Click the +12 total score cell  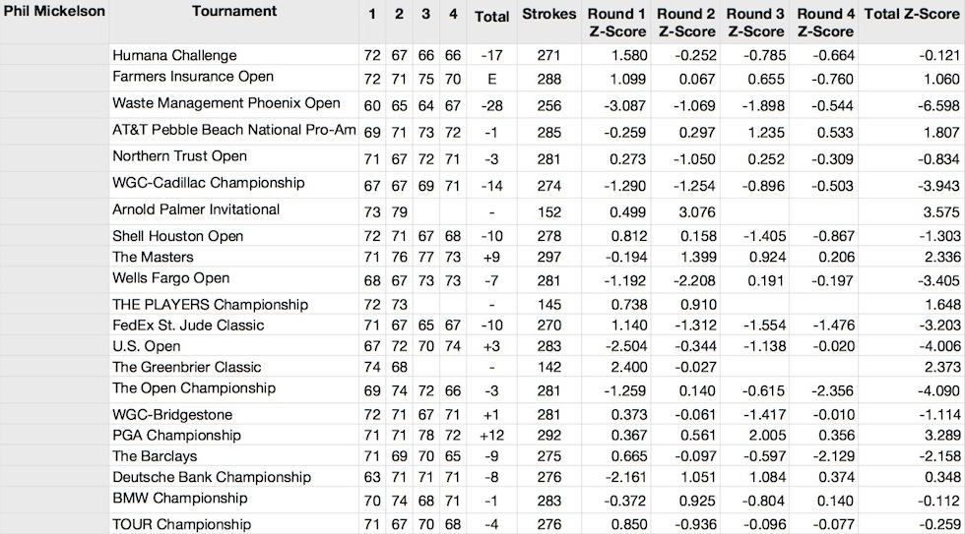point(491,436)
